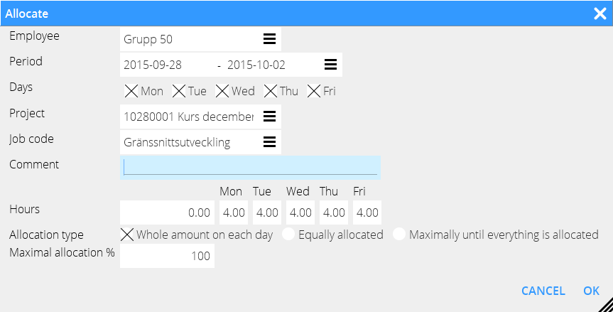Choose Maximally until everything is allocated

[x=399, y=235]
